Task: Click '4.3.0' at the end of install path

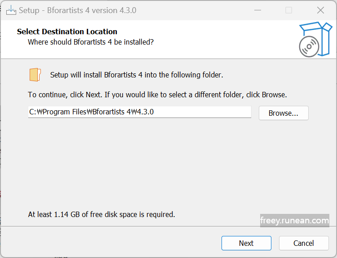Action: 145,112
